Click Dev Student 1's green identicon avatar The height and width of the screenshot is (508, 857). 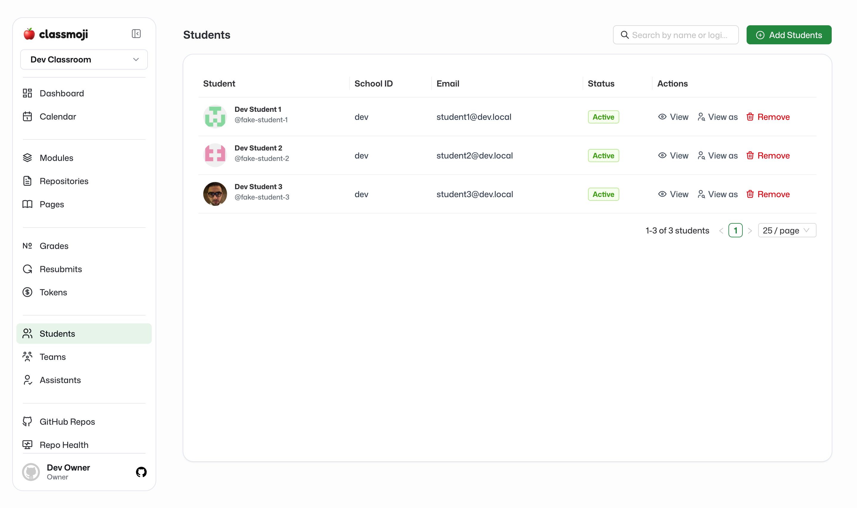(x=215, y=117)
